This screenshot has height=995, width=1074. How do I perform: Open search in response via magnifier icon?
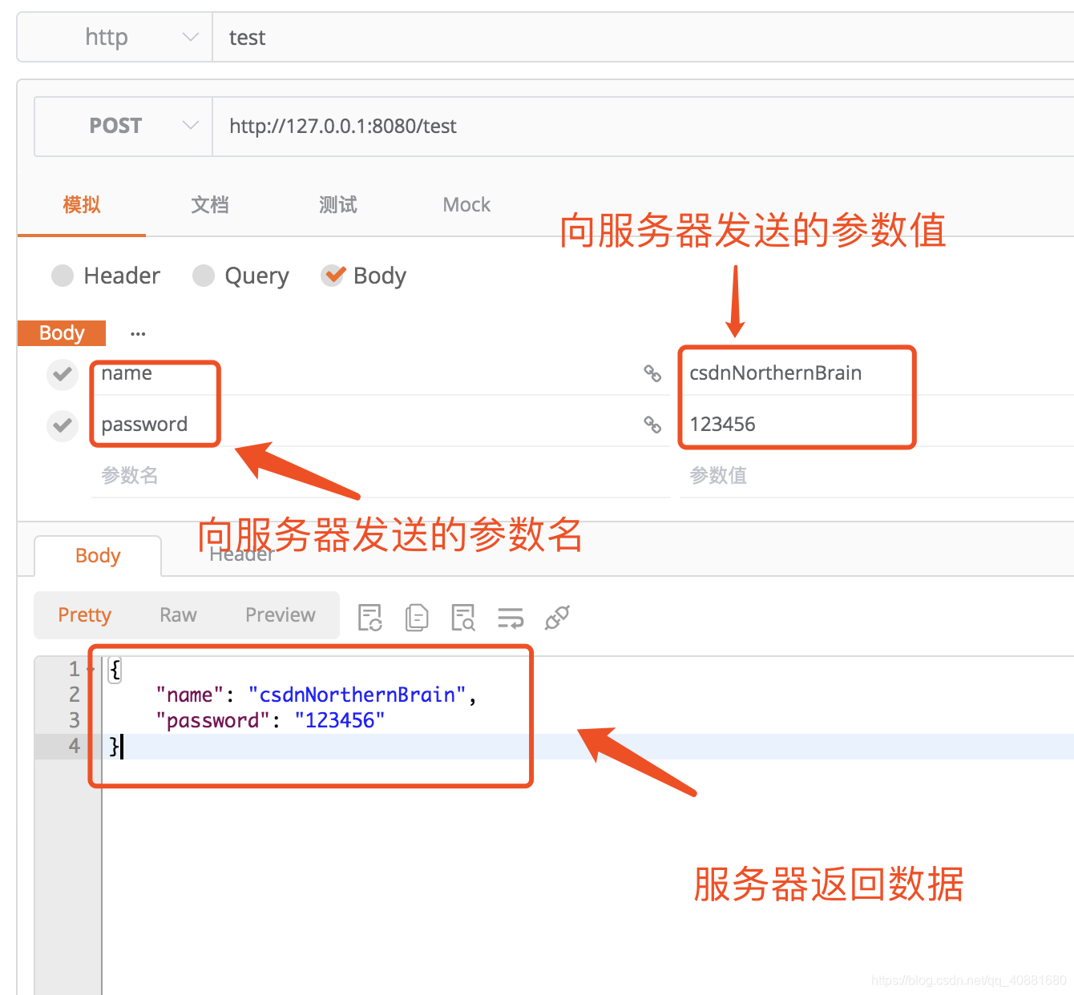click(x=462, y=617)
